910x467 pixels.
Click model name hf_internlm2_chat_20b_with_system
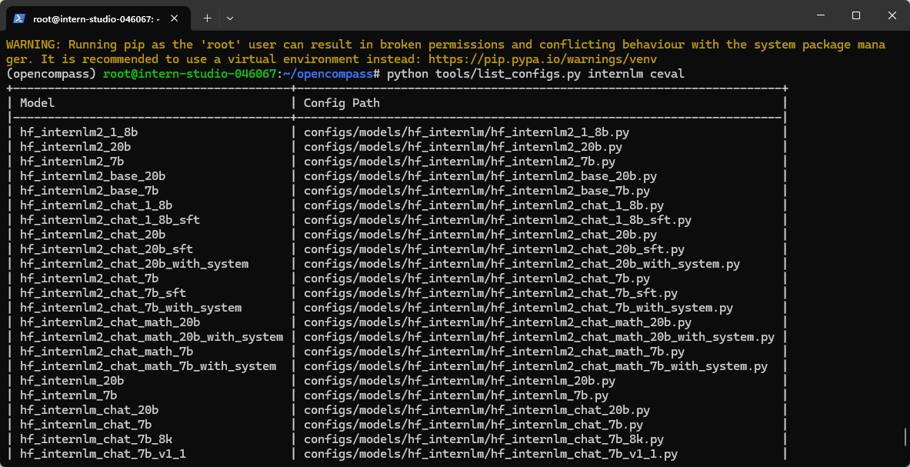135,263
